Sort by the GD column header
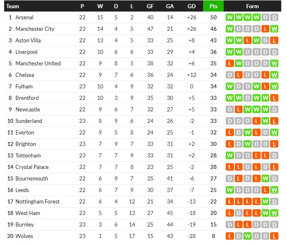 (x=192, y=6)
